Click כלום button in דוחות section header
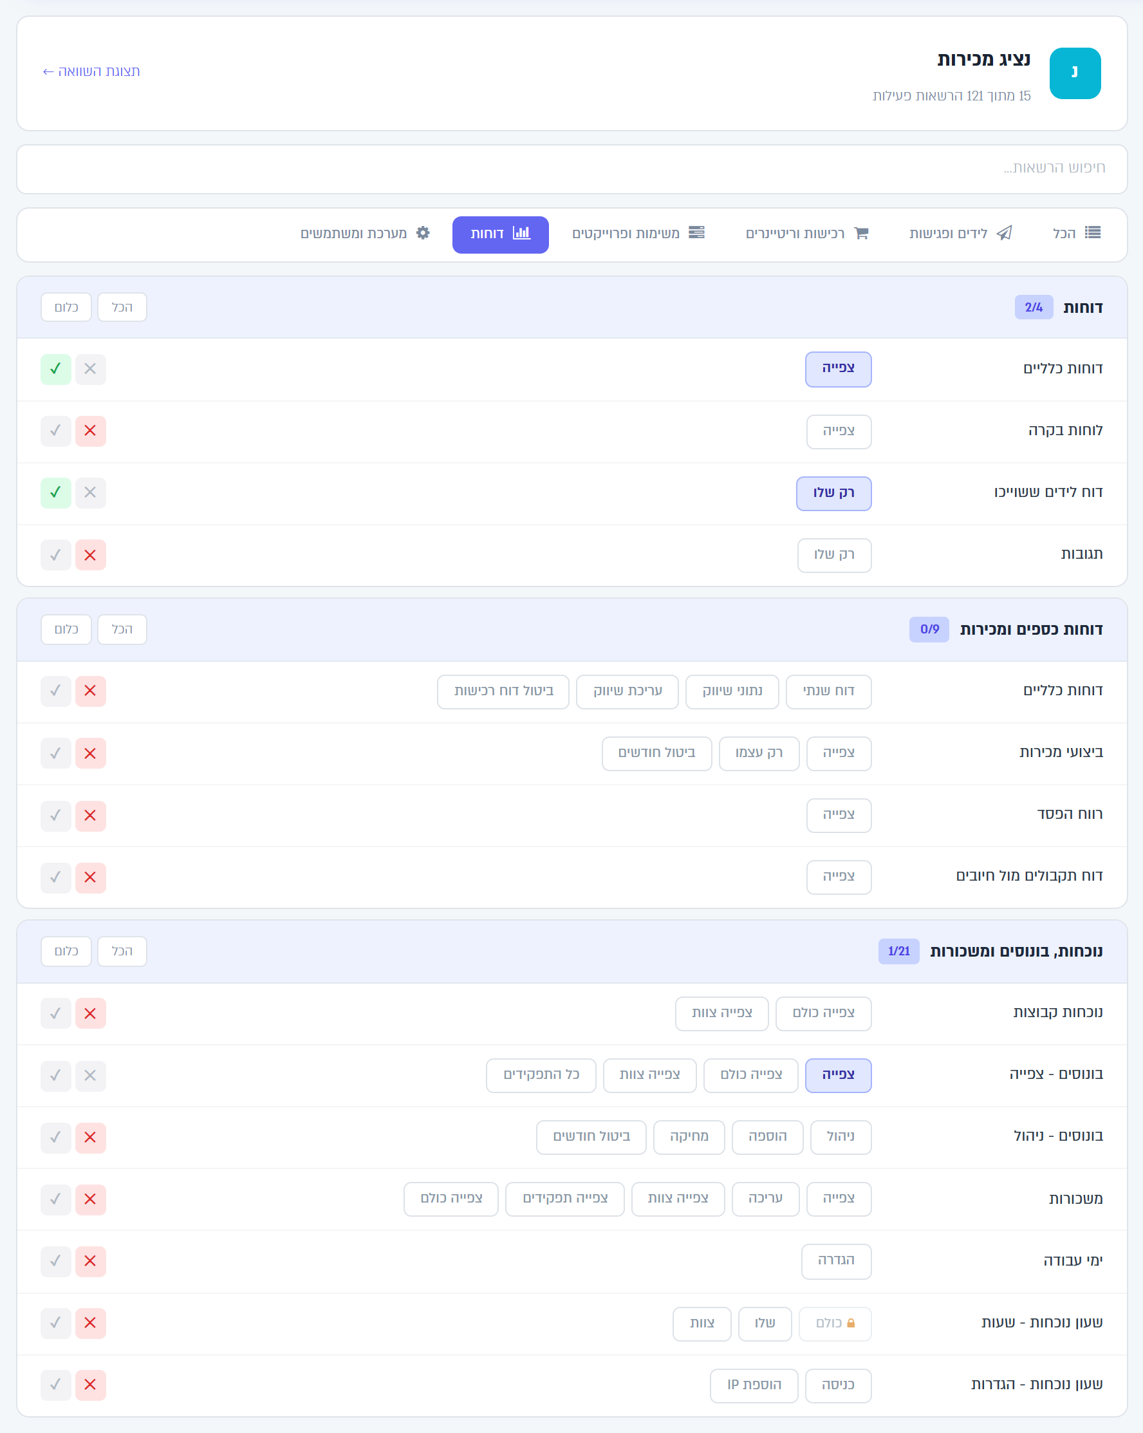Viewport: 1143px width, 1433px height. pyautogui.click(x=66, y=307)
